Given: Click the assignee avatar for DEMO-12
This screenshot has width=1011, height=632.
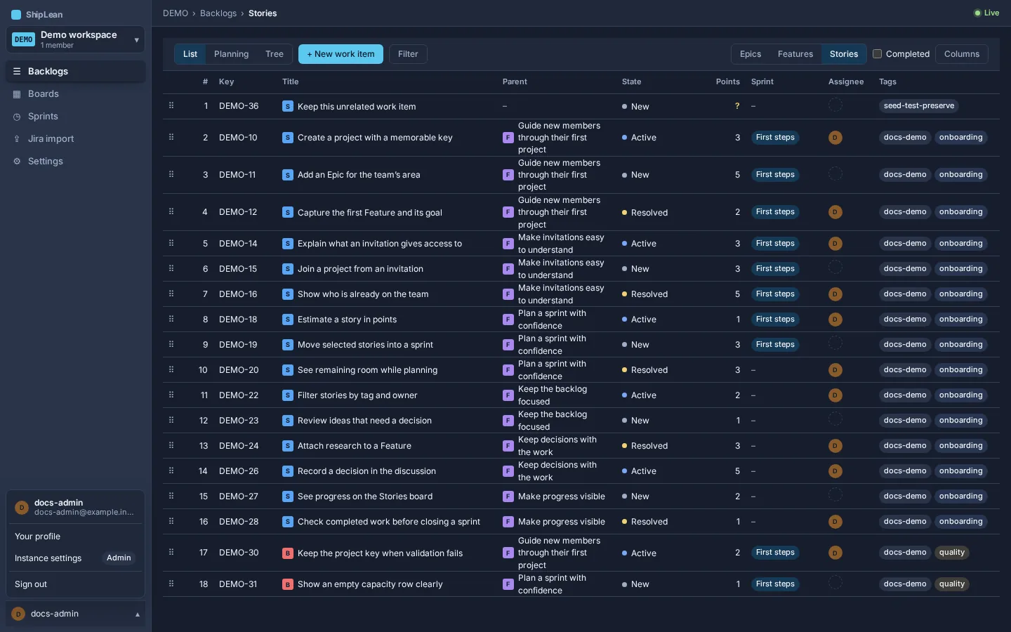Looking at the screenshot, I should (835, 212).
